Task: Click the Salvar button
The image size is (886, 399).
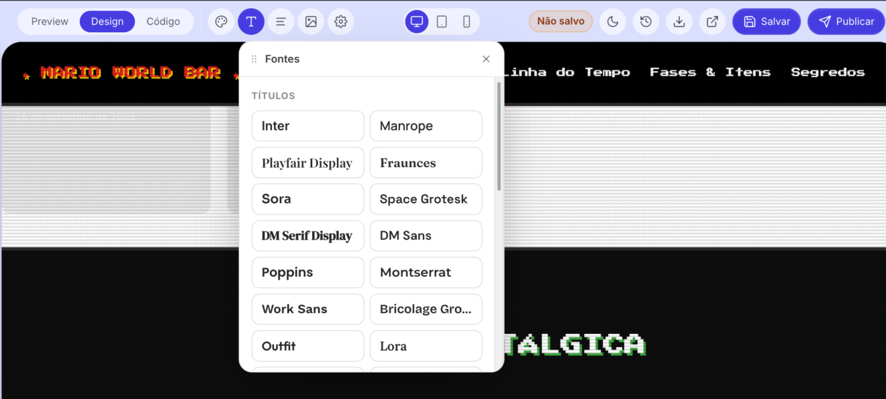Action: [767, 21]
